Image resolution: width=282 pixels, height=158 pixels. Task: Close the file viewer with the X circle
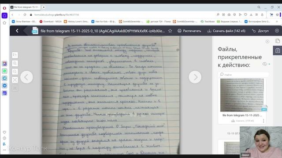pos(277,31)
